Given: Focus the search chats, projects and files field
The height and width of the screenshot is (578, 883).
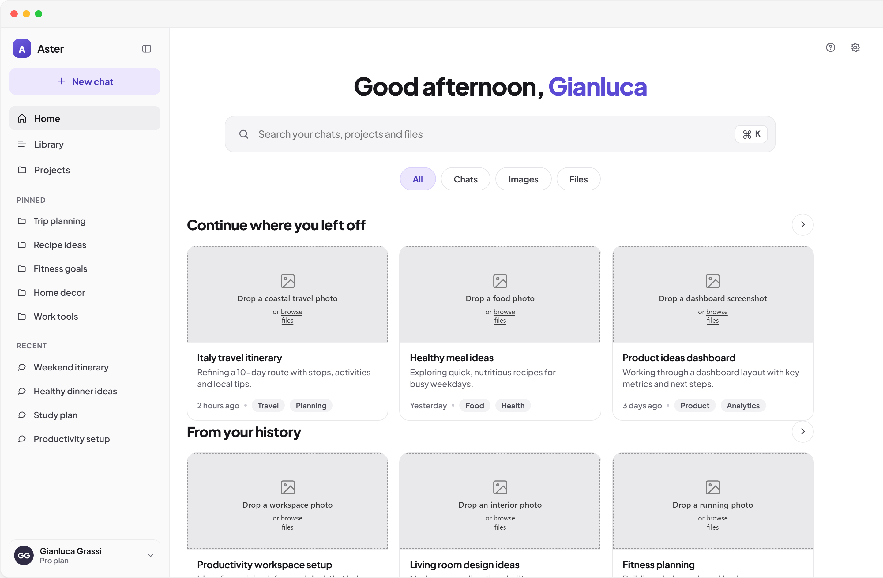Looking at the screenshot, I should pyautogui.click(x=500, y=134).
